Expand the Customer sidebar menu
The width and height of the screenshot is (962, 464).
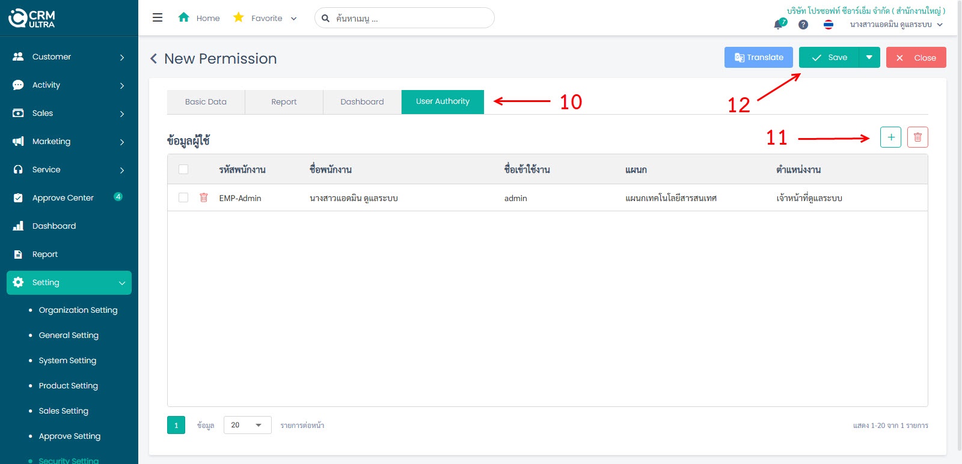(x=69, y=57)
